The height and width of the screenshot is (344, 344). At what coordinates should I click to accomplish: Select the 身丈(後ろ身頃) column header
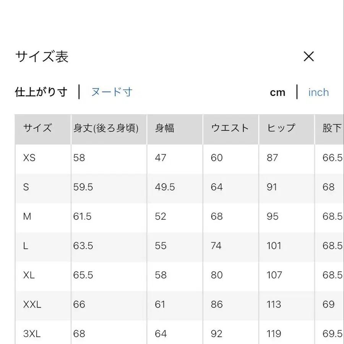coord(107,128)
